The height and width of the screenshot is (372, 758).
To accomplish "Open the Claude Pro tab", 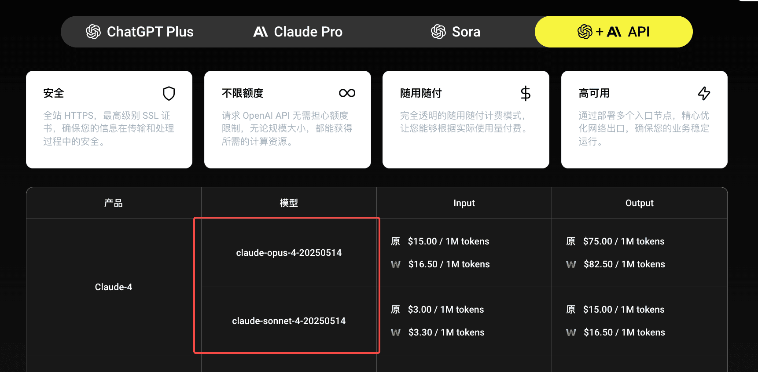I will [x=298, y=32].
